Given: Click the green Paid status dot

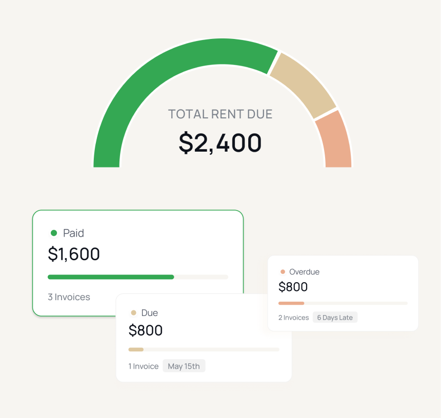Looking at the screenshot, I should click(x=54, y=233).
